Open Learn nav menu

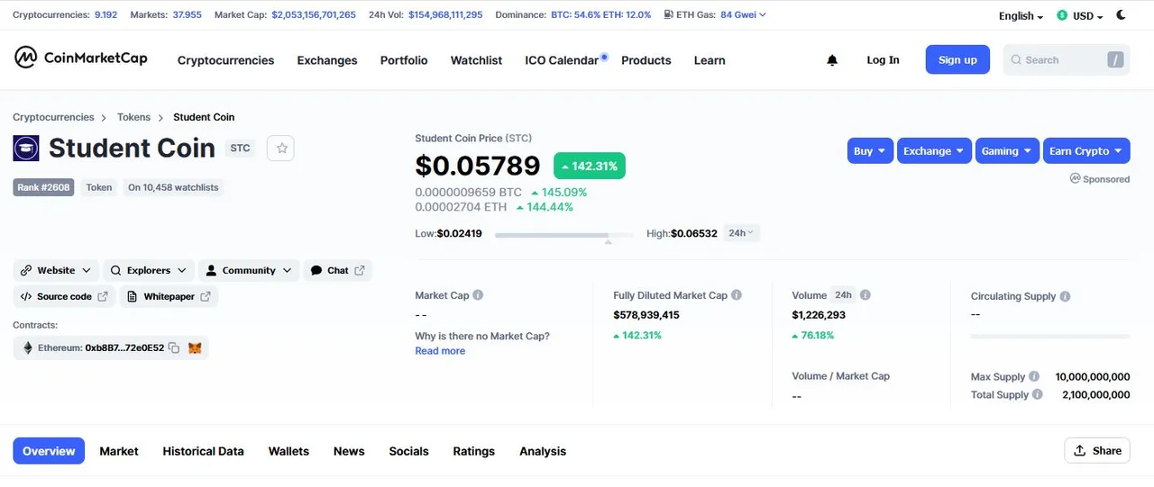(710, 60)
